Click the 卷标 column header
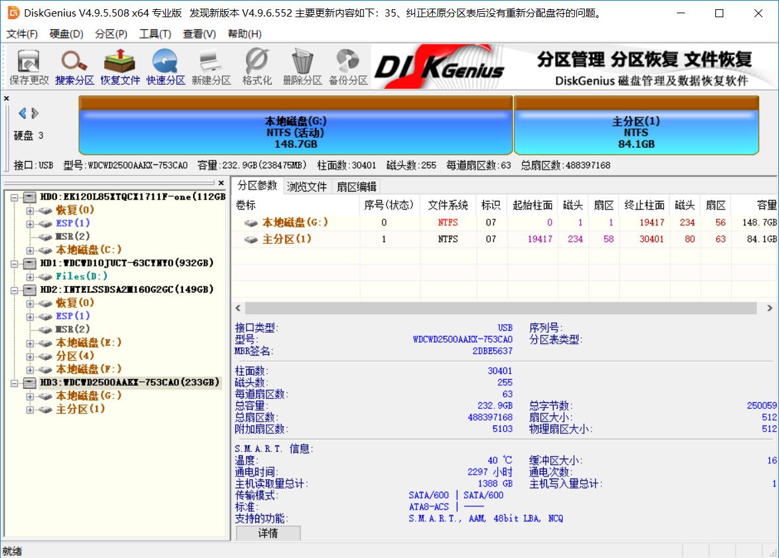The image size is (779, 558). pos(296,205)
